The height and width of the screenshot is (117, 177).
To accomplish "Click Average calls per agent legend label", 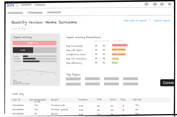I will click(21, 84).
